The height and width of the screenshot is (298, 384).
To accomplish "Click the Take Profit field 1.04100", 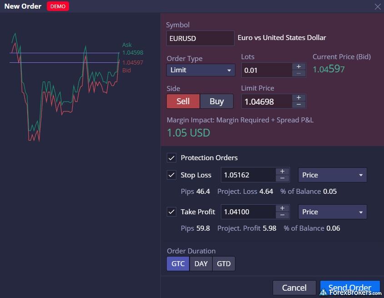I will pyautogui.click(x=248, y=212).
